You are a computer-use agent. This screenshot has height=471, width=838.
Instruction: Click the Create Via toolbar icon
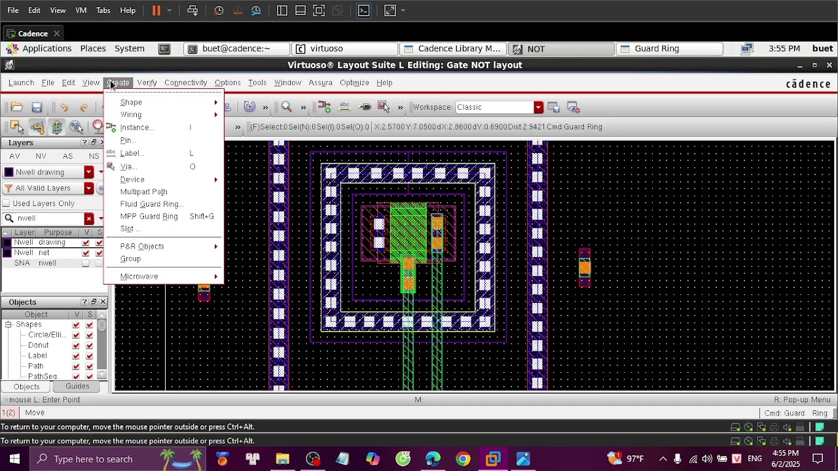(x=384, y=107)
